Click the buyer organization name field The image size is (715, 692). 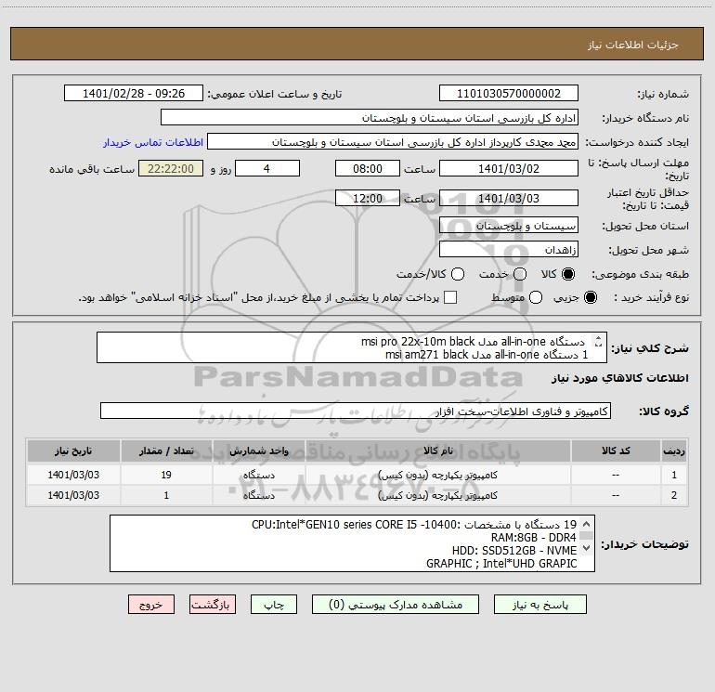point(370,118)
